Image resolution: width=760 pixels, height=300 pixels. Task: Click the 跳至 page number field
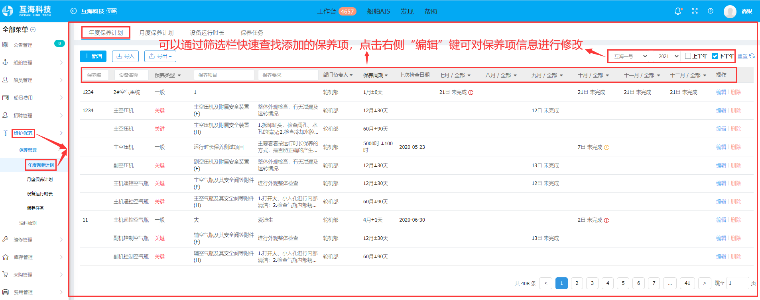pos(737,283)
